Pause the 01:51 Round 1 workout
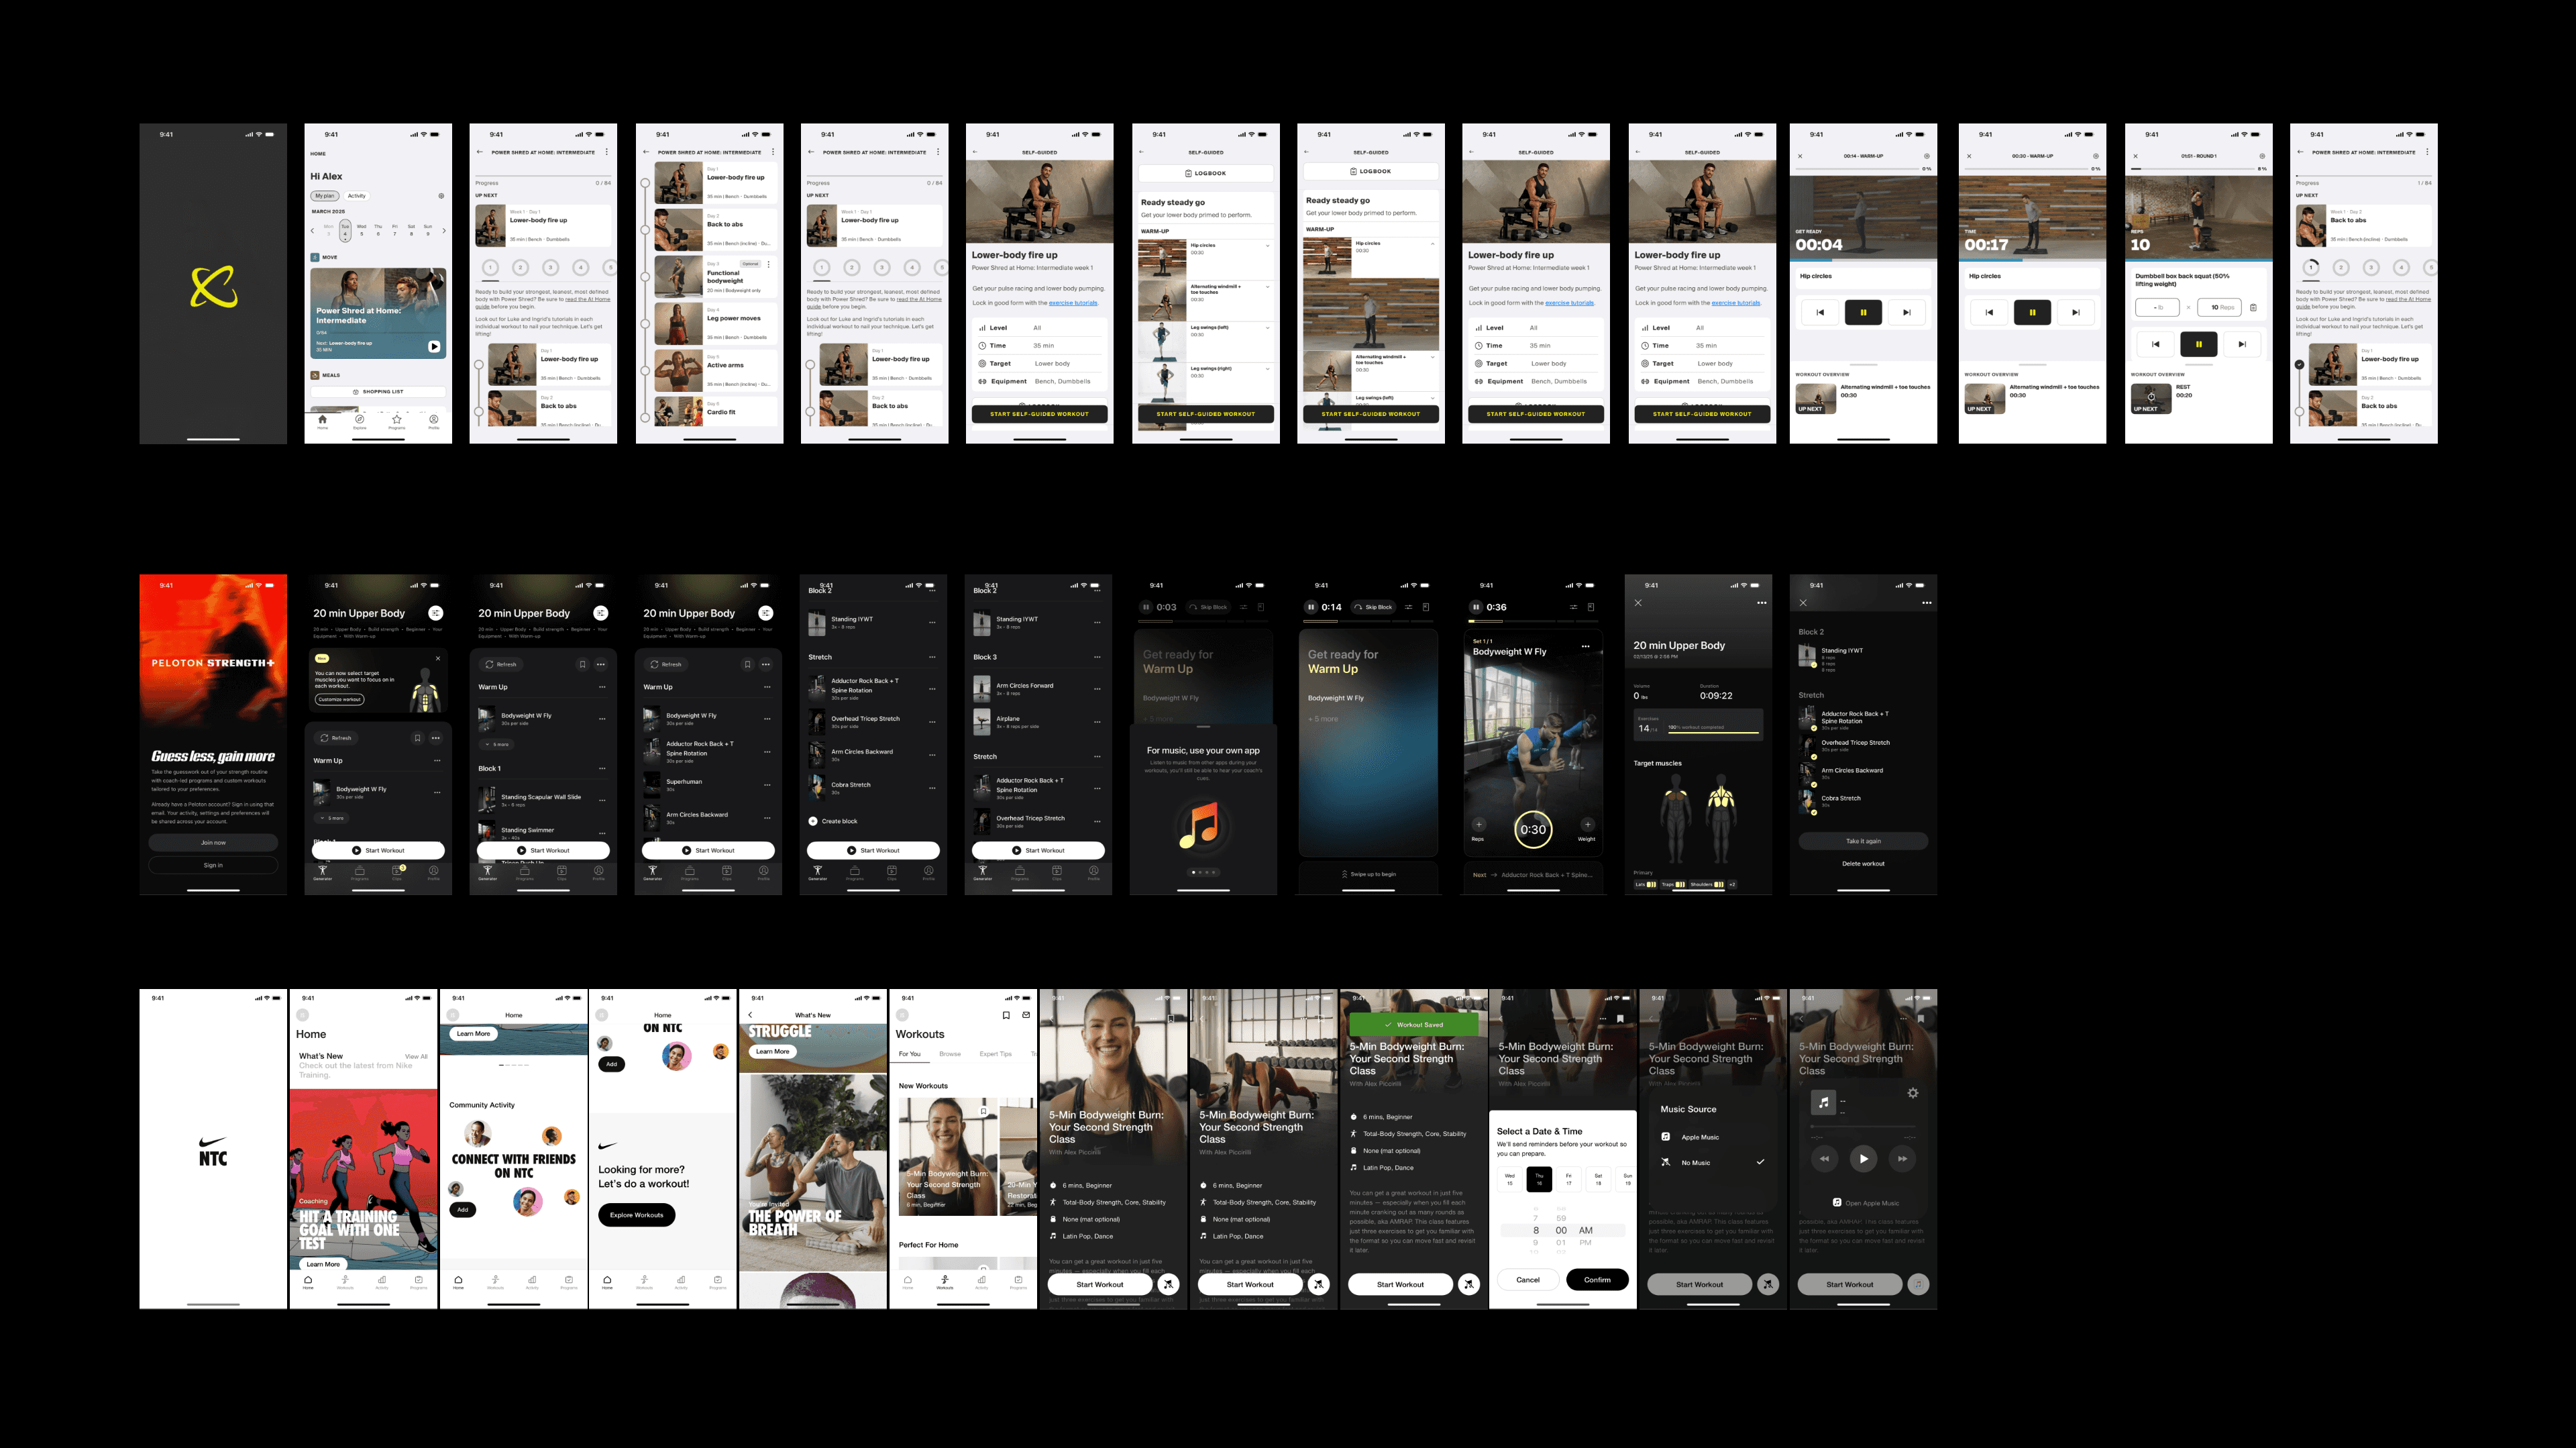This screenshot has width=2576, height=1448. pyautogui.click(x=2198, y=344)
